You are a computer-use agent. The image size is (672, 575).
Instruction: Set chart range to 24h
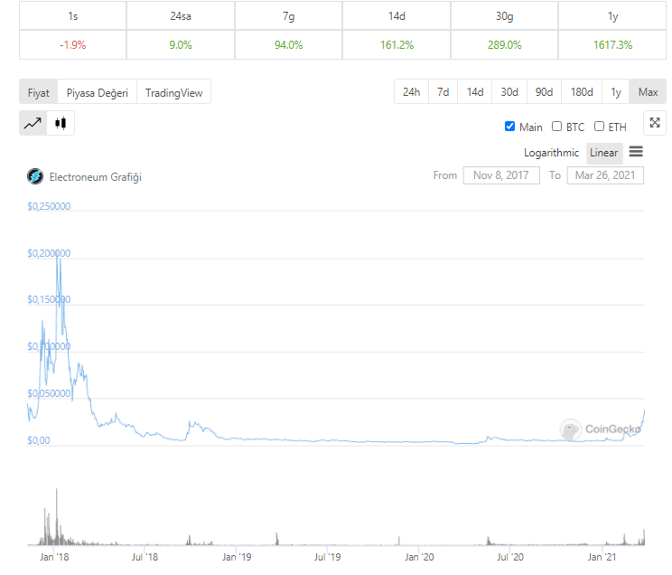[412, 92]
